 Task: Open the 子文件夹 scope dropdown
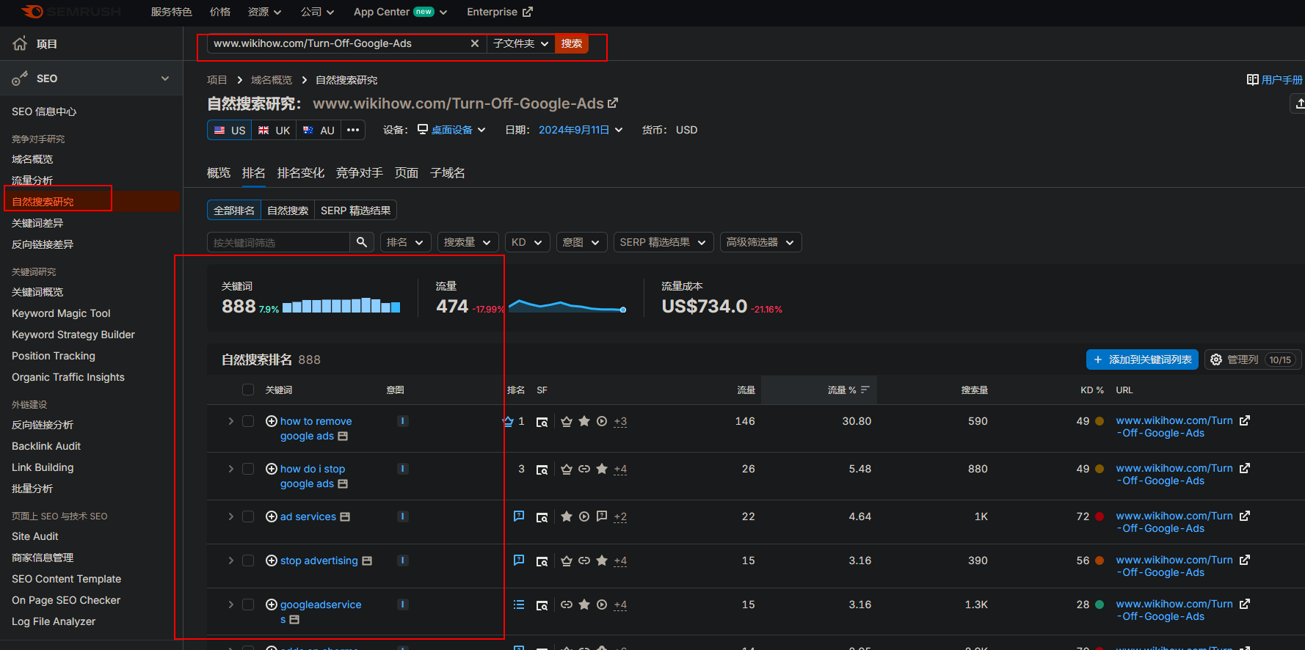[520, 44]
